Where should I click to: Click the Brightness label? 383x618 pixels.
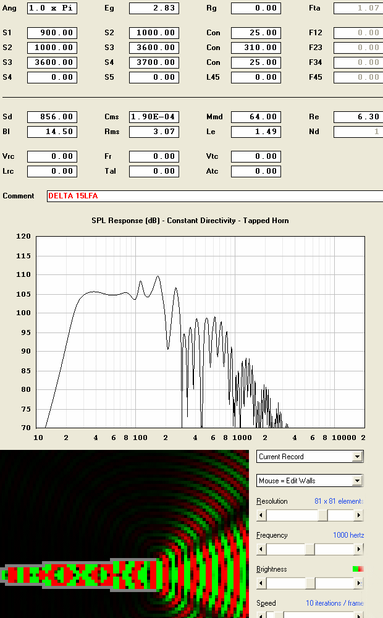[x=271, y=569]
